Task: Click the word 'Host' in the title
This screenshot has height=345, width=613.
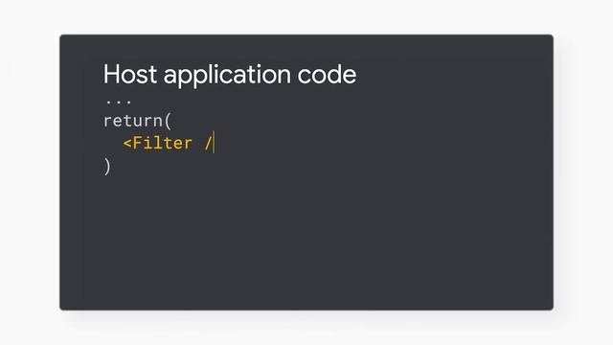Action: point(130,74)
